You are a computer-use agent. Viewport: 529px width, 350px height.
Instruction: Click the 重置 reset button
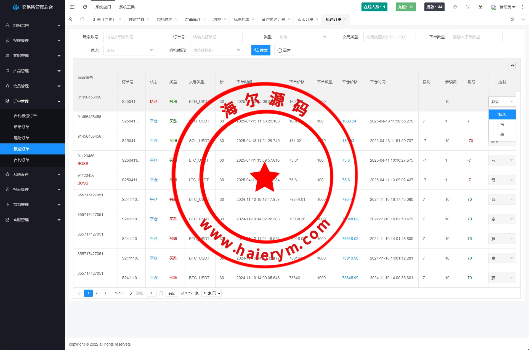tap(284, 50)
